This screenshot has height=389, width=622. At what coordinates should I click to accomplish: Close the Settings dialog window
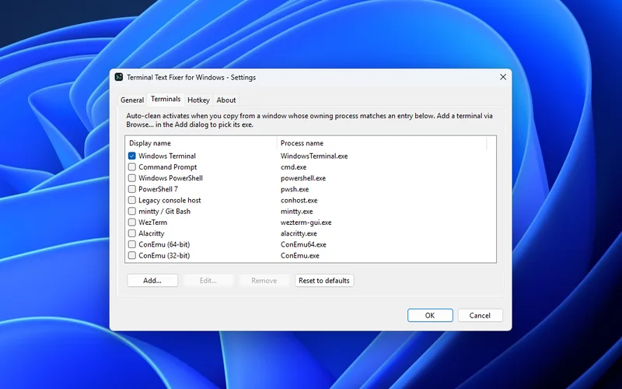click(x=503, y=77)
